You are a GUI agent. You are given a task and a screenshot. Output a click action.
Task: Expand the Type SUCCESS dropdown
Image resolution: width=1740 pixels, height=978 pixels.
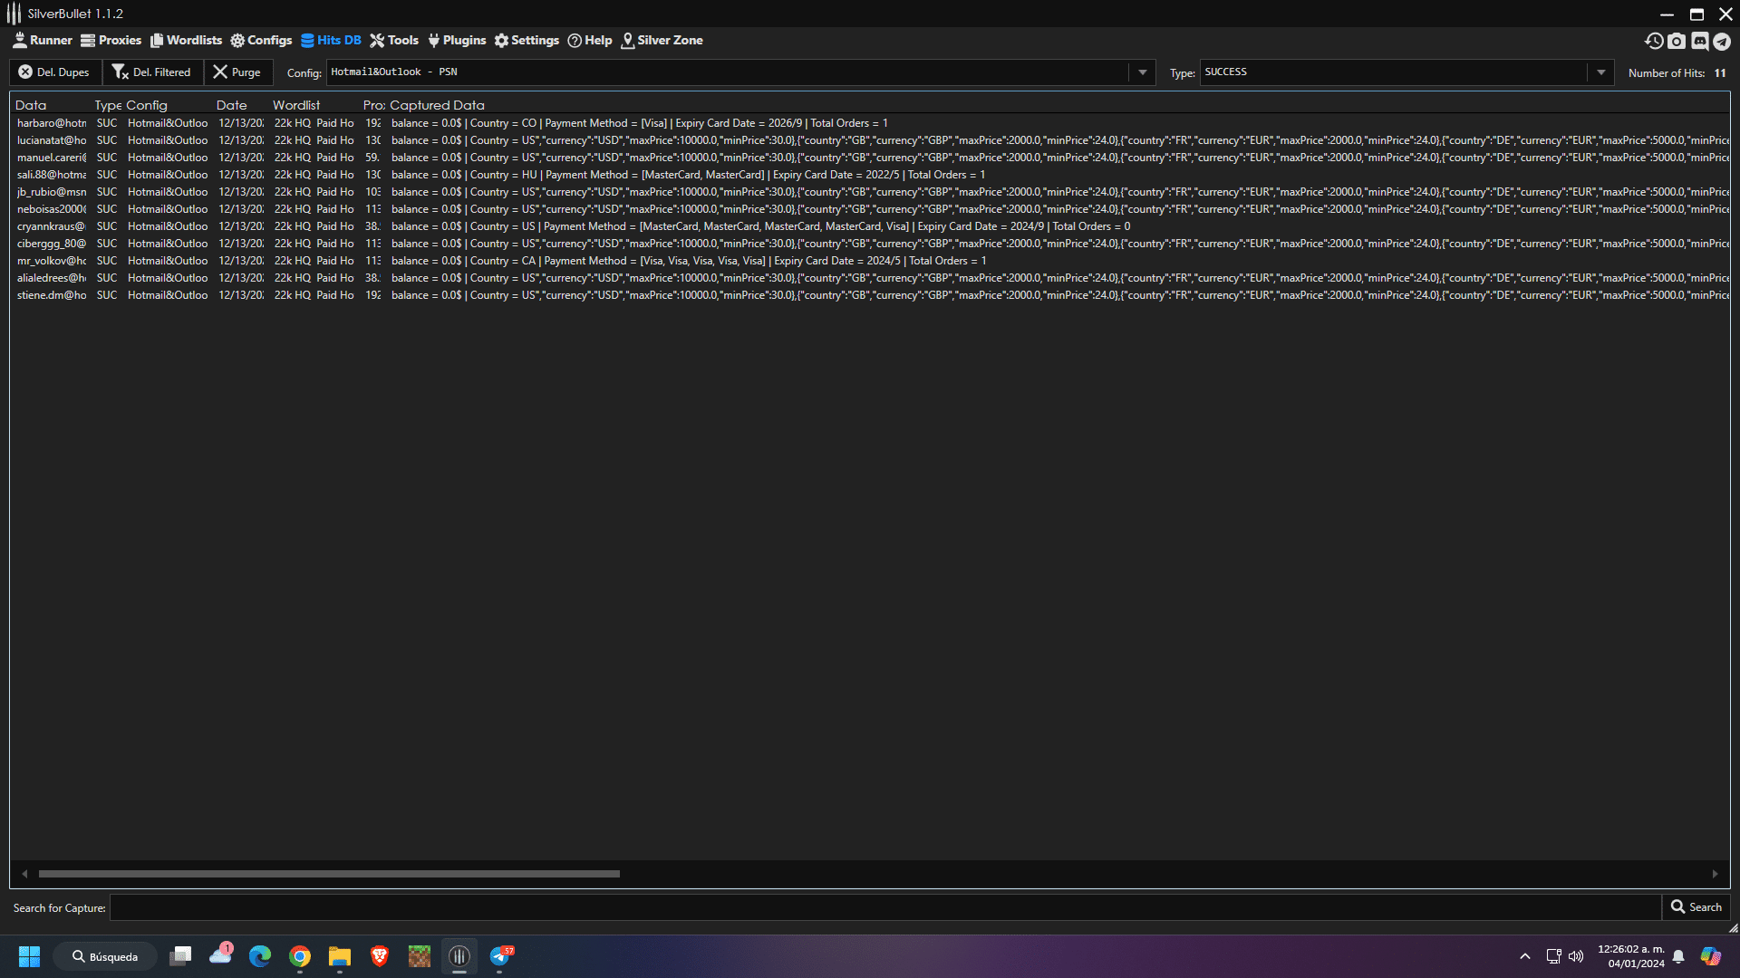(x=1600, y=72)
